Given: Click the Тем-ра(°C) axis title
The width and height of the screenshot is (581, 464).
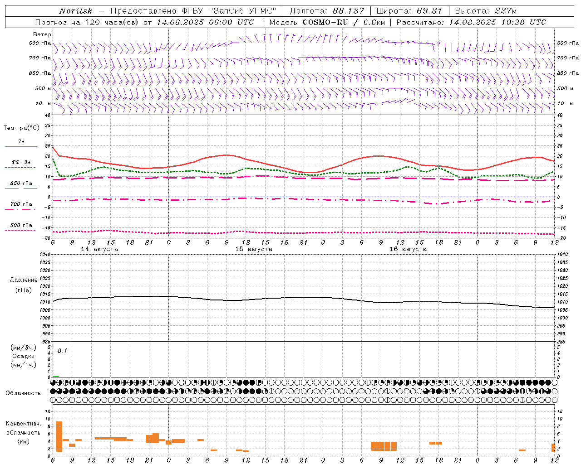Looking at the screenshot, I should click(21, 128).
